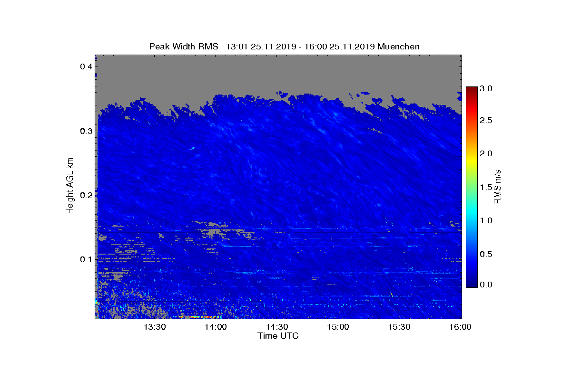Screen dimensions: 571x380
Task: Click the '14:30' time axis label
Action: click(277, 327)
